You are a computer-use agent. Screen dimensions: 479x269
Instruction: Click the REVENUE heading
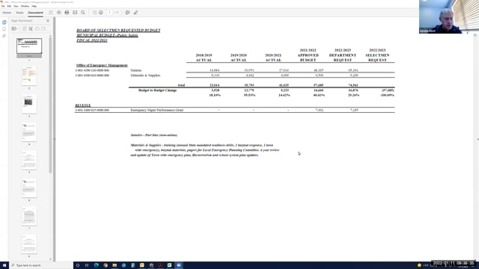coord(83,105)
